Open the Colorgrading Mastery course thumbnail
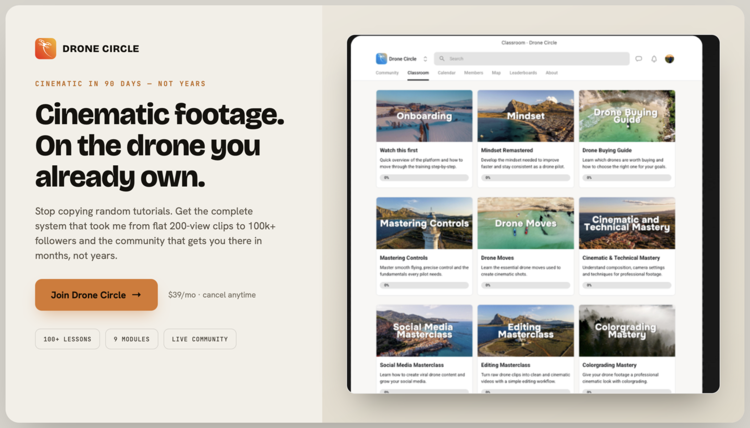The width and height of the screenshot is (750, 428). [x=627, y=331]
